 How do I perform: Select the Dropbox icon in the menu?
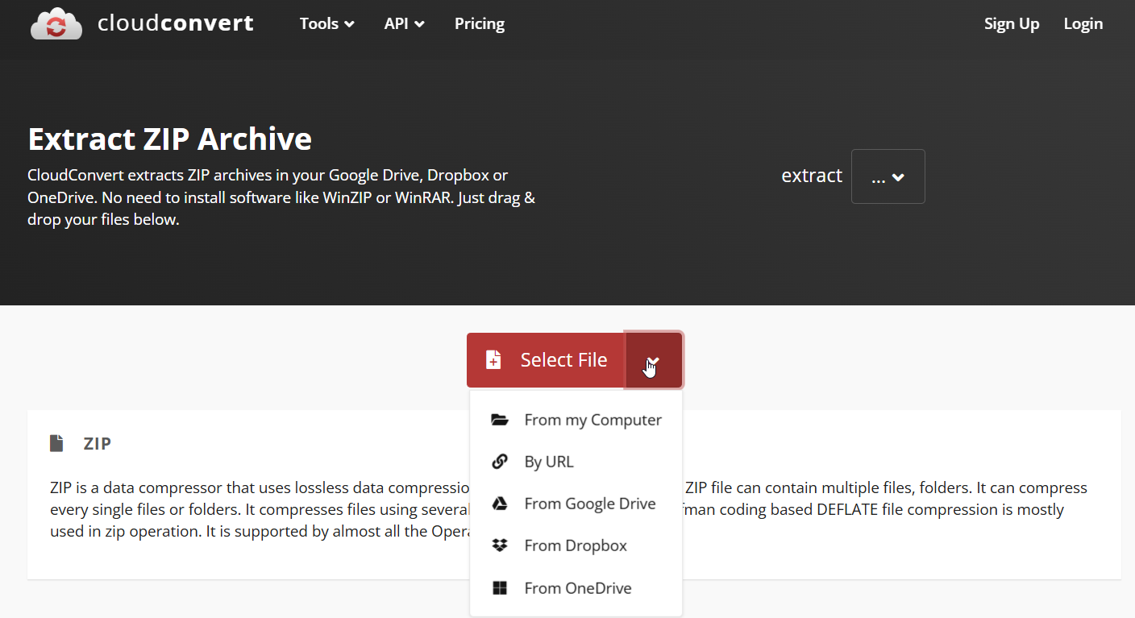tap(500, 545)
